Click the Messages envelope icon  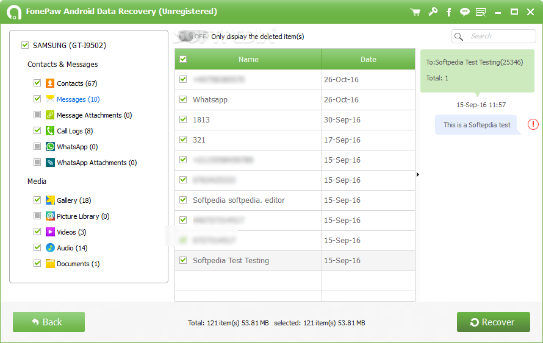click(50, 99)
